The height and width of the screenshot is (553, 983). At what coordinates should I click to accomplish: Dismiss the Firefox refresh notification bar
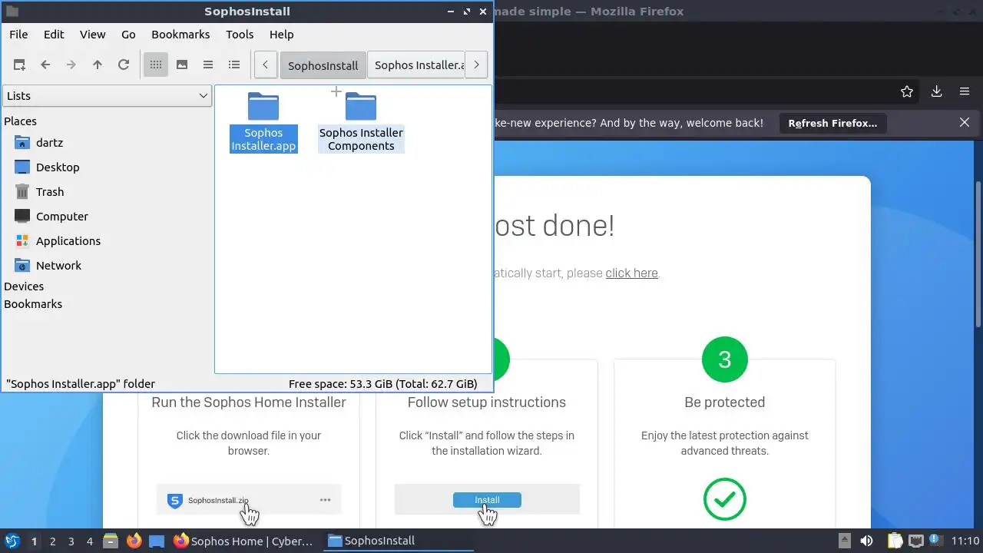[x=965, y=122]
